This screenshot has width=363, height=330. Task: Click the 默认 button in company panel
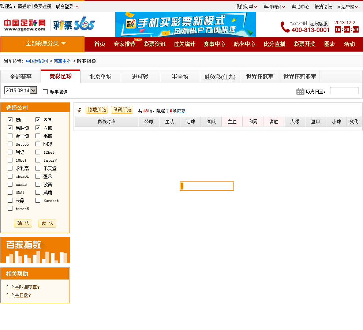(x=47, y=223)
